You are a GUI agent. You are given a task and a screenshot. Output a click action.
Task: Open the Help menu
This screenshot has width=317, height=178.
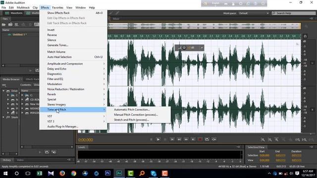pyautogui.click(x=92, y=7)
